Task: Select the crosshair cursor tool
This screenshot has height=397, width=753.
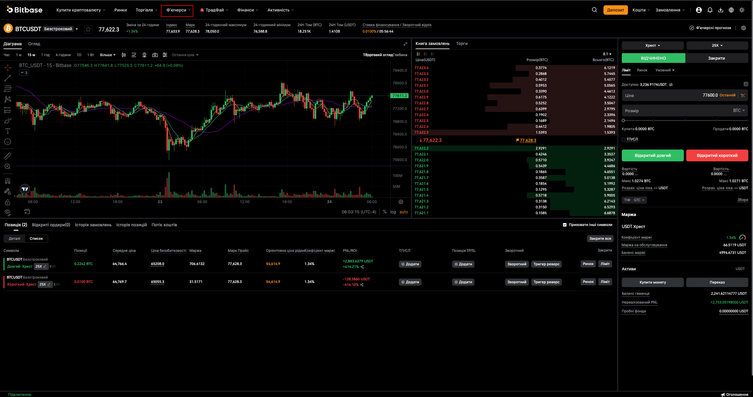Action: tap(8, 68)
